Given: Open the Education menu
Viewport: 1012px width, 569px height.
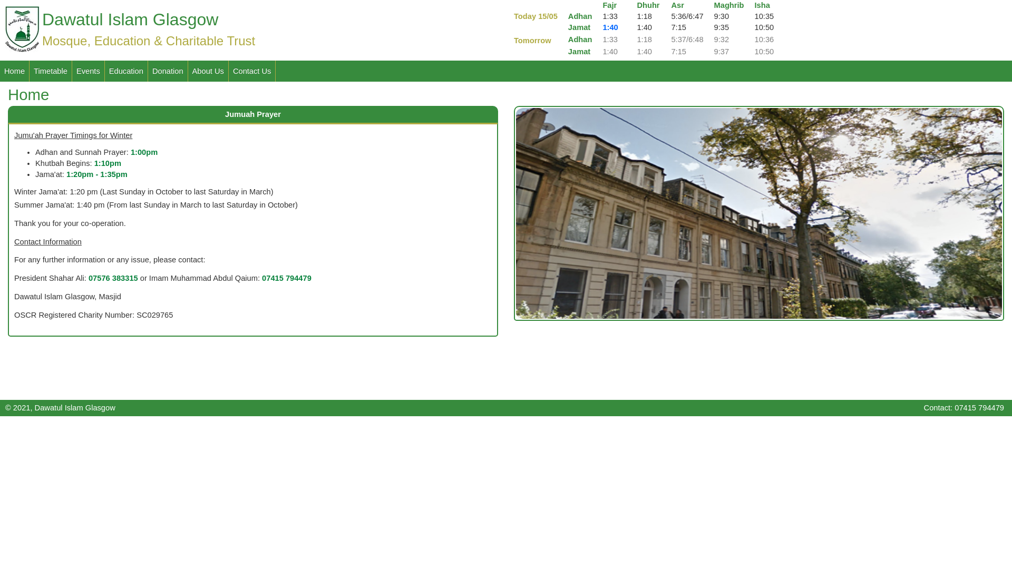Looking at the screenshot, I should pyautogui.click(x=126, y=71).
